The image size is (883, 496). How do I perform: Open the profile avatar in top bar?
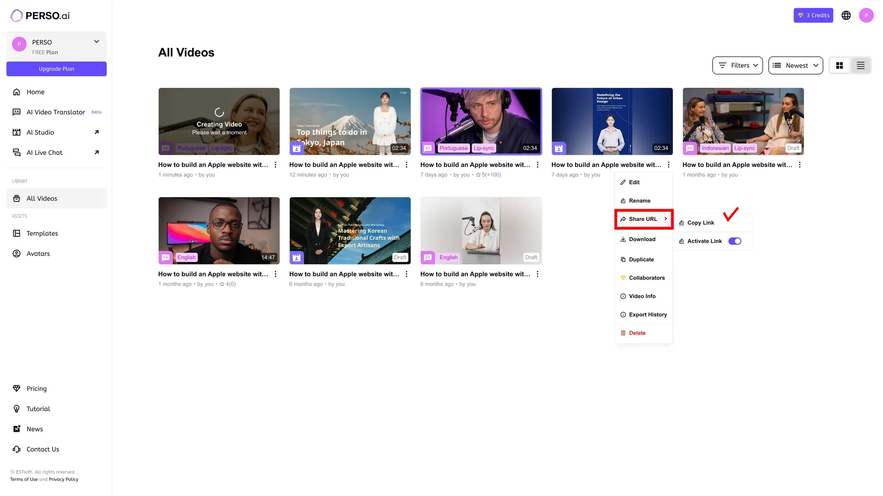coord(866,15)
